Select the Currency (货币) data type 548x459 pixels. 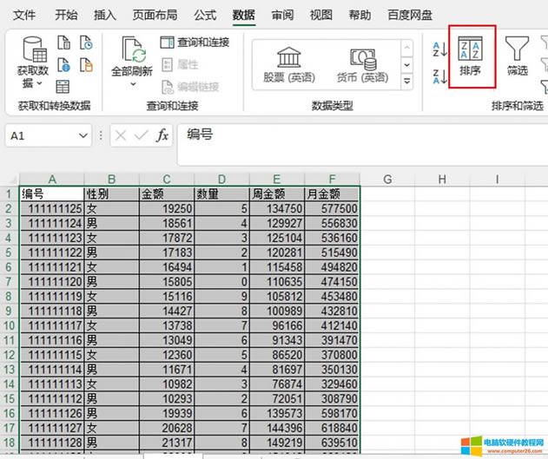click(362, 64)
